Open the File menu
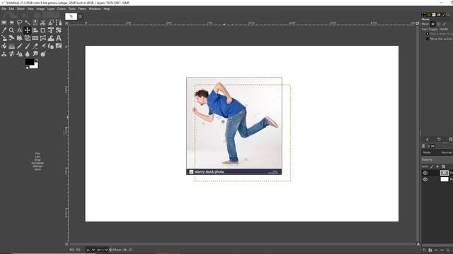 [x=4, y=9]
